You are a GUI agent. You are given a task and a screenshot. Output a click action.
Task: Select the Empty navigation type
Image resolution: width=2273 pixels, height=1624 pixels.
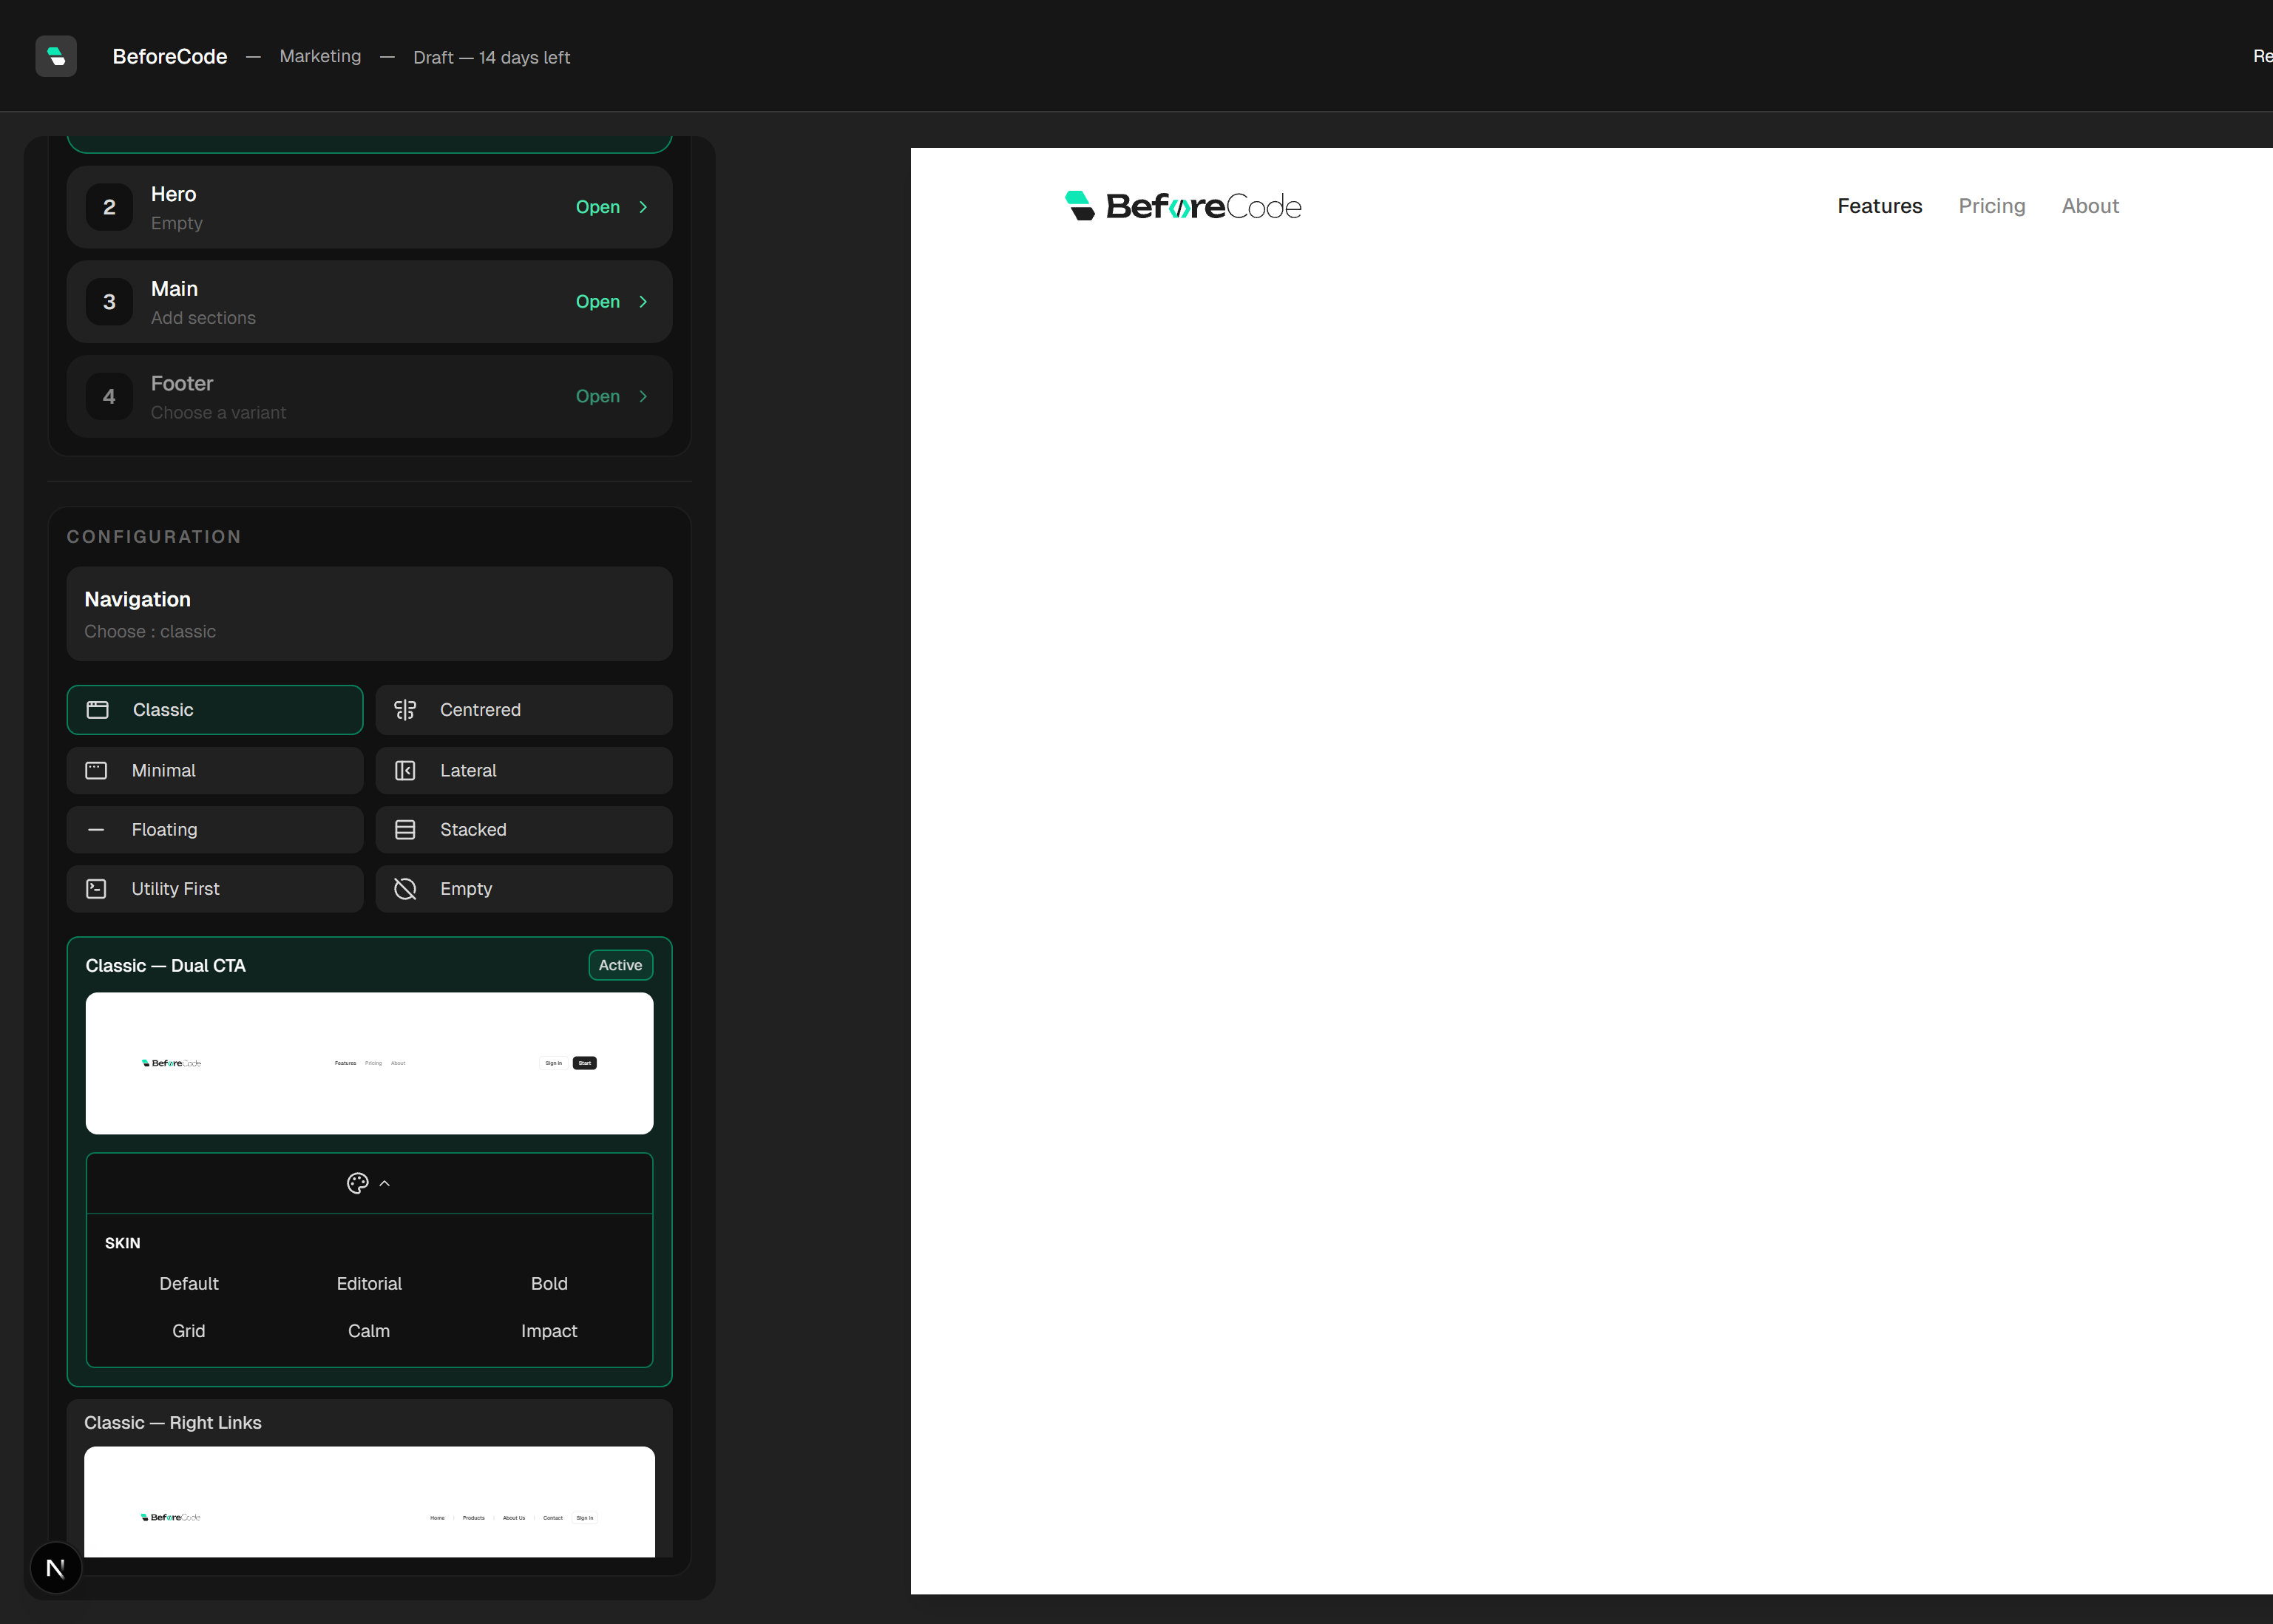(524, 889)
